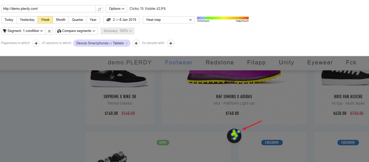This screenshot has width=369, height=162.
Task: Open the Fck menu item
Action: click(x=351, y=63)
